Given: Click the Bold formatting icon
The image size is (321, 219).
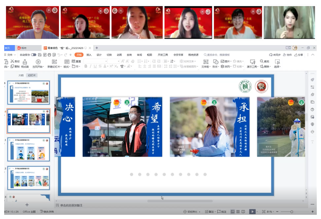Looking at the screenshot, I should pyautogui.click(x=86, y=66).
